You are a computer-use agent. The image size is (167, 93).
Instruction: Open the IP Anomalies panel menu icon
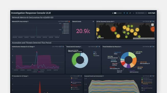81,76
